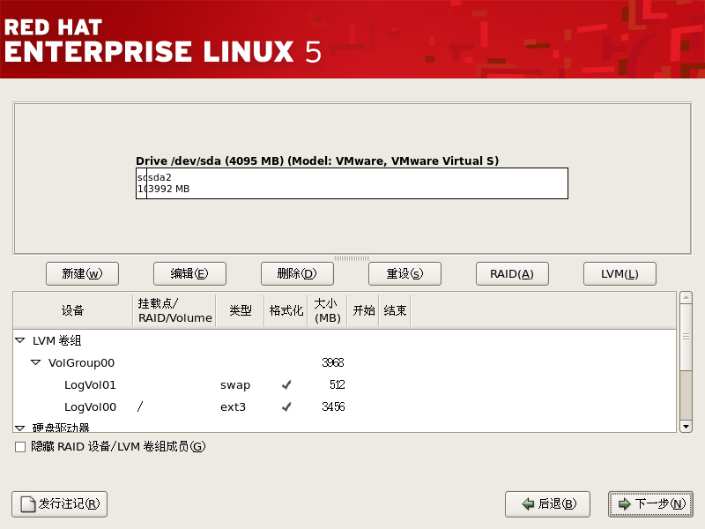705x529 pixels.
Task: Open the LVM(L) configuration button
Action: click(x=620, y=273)
